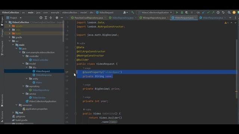Open the Project view selector dropdown
The width and height of the screenshot is (239, 134).
coord(14,18)
